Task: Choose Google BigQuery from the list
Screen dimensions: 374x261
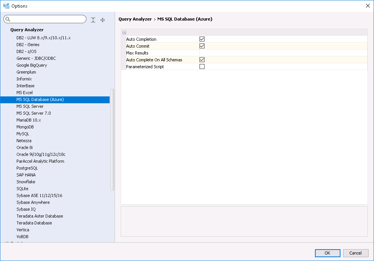Action: pos(32,65)
